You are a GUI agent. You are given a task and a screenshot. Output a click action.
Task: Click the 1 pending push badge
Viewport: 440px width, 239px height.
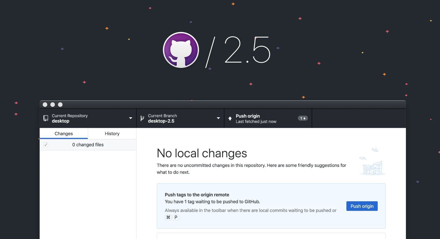(x=303, y=118)
